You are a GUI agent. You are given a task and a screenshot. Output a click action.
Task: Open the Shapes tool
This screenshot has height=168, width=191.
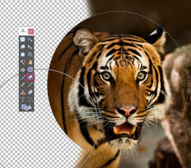tap(26, 107)
